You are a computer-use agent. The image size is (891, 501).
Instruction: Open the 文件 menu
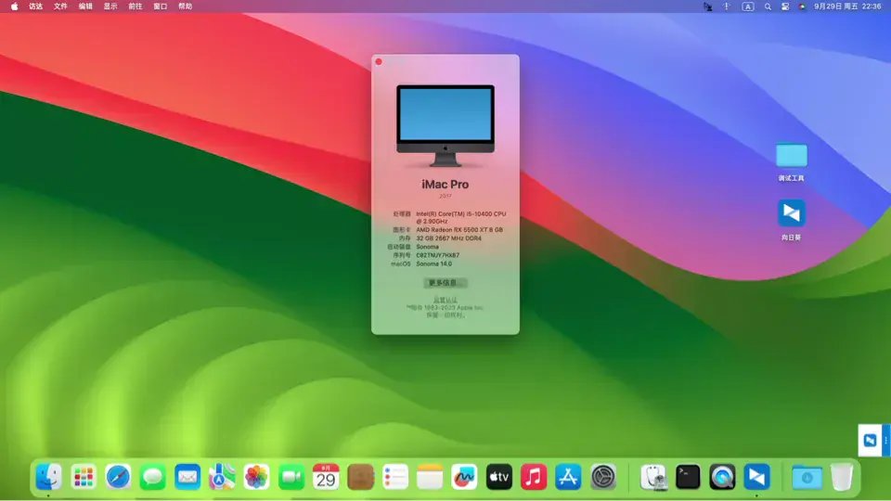click(x=60, y=6)
